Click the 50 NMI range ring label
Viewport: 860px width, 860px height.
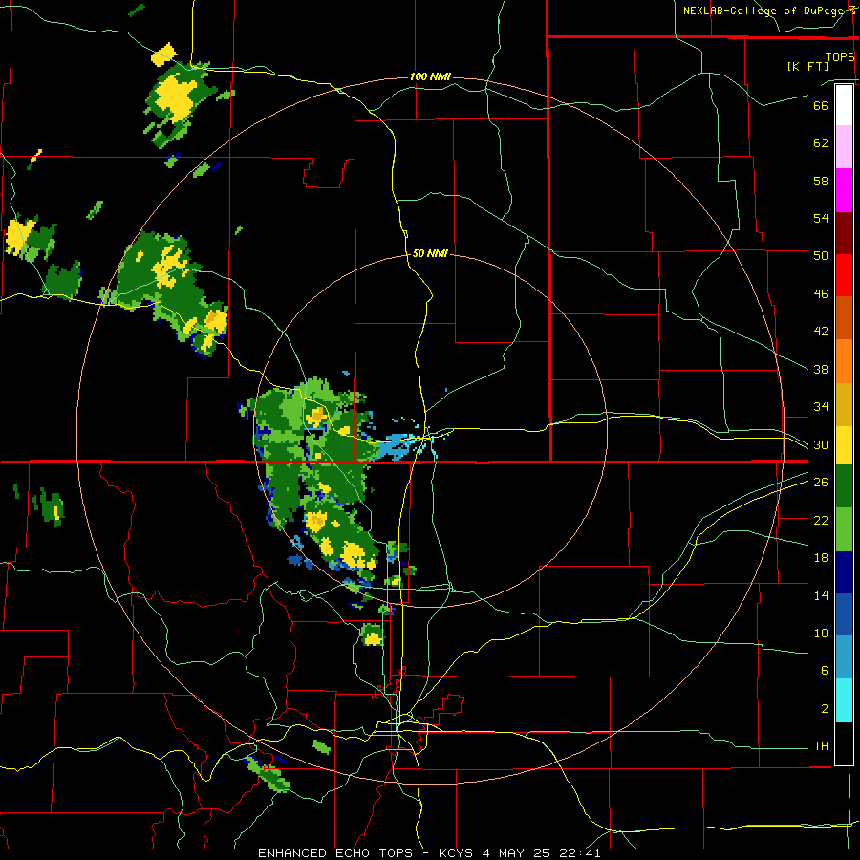click(x=430, y=253)
